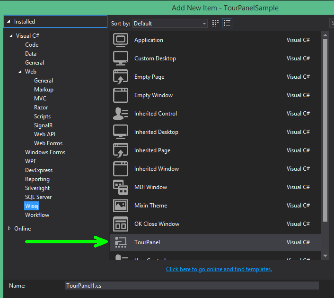Click the 'Custom Desktop' template name
Screen dimensions: 334x298
[155, 58]
